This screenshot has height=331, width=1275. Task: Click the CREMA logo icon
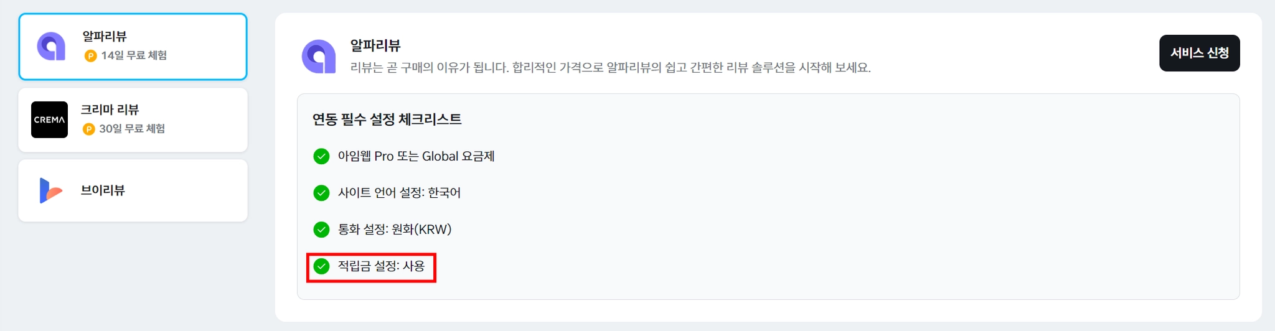coord(49,119)
